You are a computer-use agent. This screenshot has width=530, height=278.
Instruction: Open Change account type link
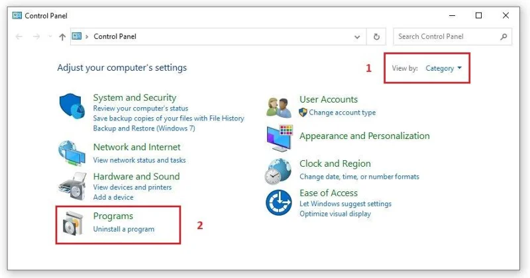click(x=342, y=113)
